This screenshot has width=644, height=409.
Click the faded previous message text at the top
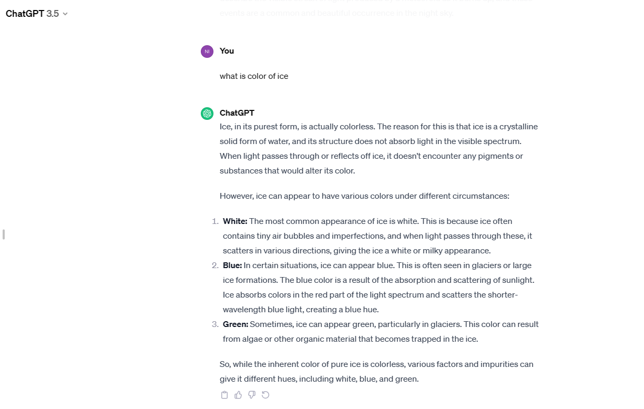336,13
